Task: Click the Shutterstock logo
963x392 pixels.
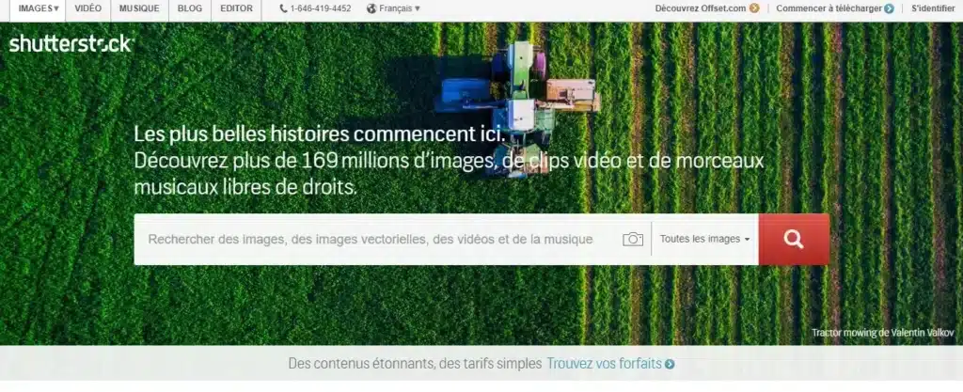Action: [71, 43]
